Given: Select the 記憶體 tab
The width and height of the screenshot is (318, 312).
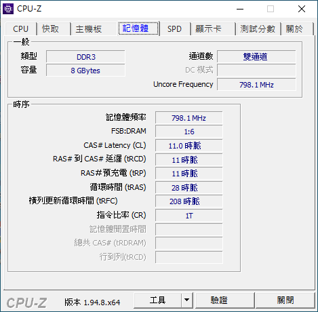Looking at the screenshot, I should tap(138, 28).
